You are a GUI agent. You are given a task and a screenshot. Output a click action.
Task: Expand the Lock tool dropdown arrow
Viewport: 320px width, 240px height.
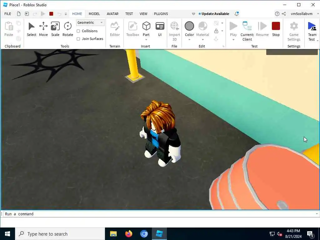[222, 31]
